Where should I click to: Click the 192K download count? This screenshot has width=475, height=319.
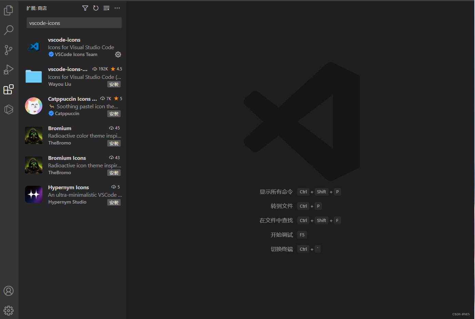pyautogui.click(x=100, y=69)
